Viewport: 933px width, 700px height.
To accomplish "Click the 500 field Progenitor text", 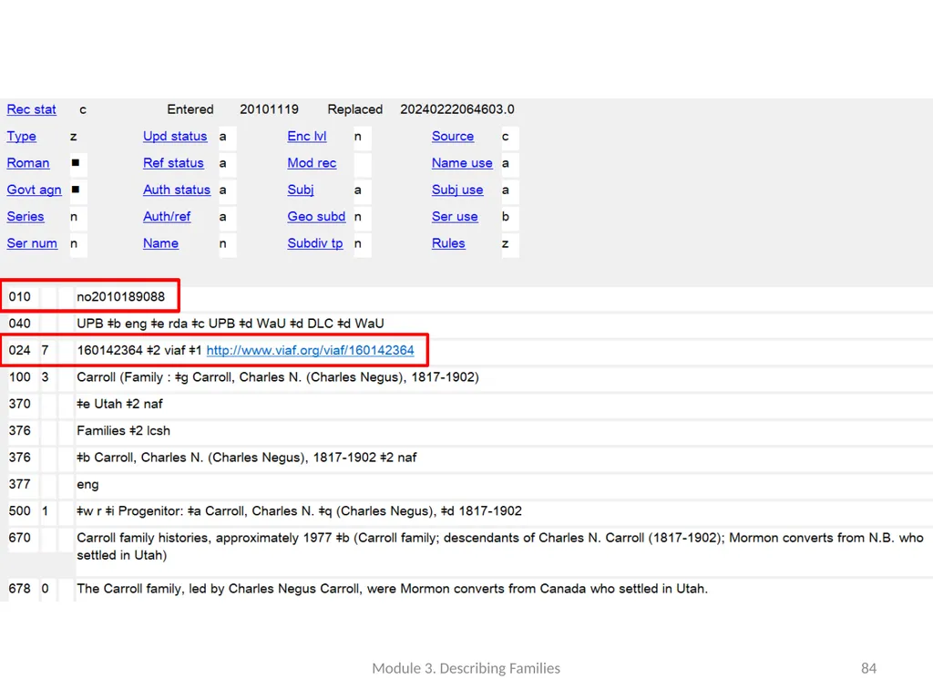I will pyautogui.click(x=299, y=511).
